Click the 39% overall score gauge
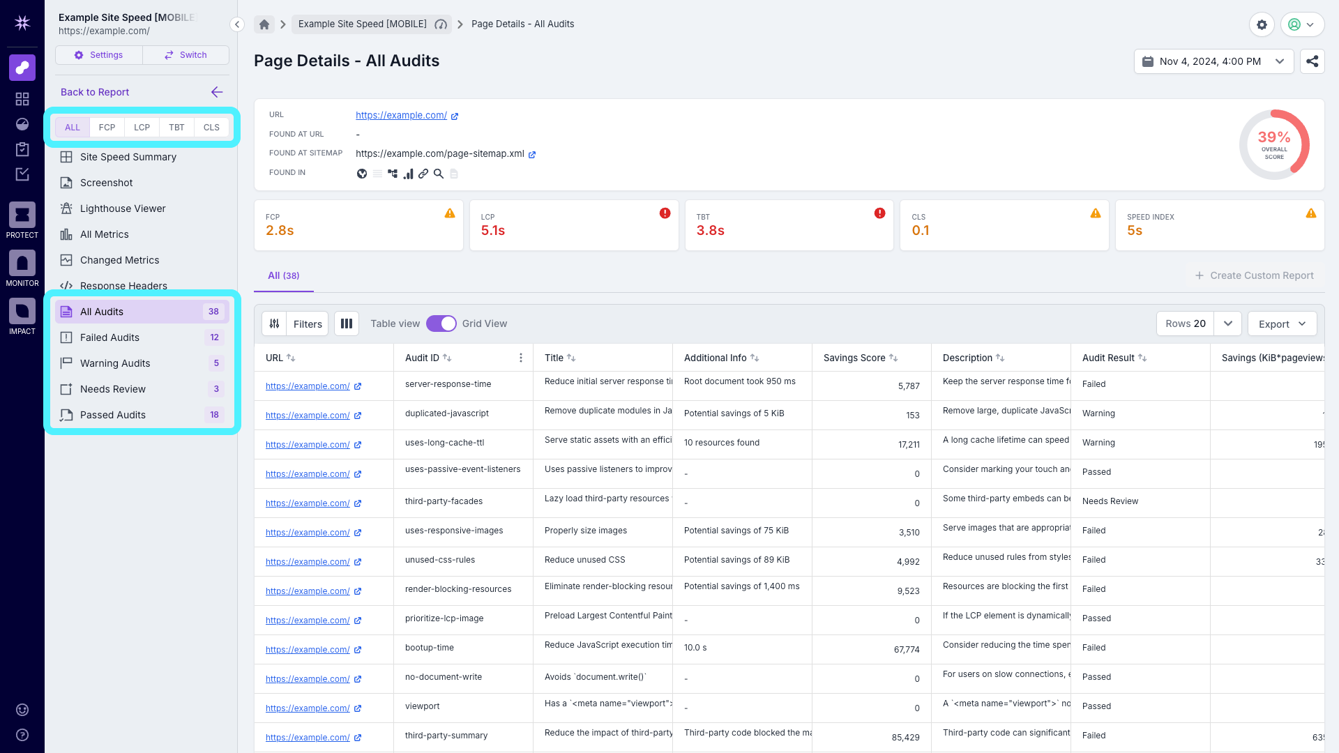This screenshot has height=753, width=1339. tap(1274, 144)
